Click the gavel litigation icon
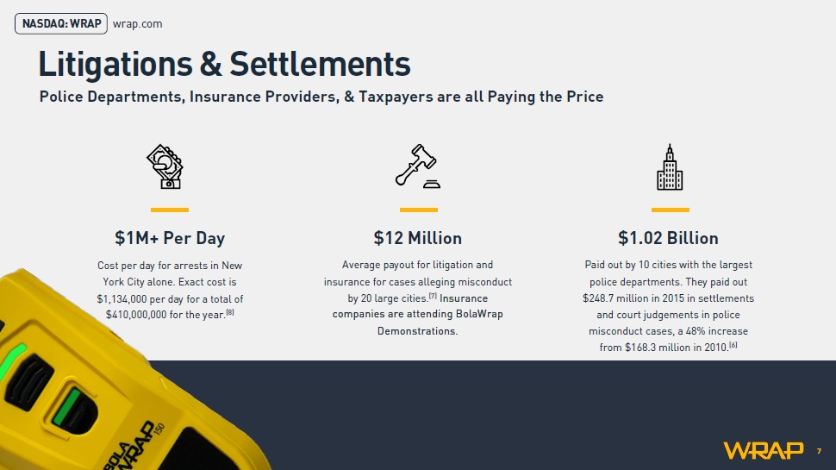The width and height of the screenshot is (836, 470). point(418,166)
